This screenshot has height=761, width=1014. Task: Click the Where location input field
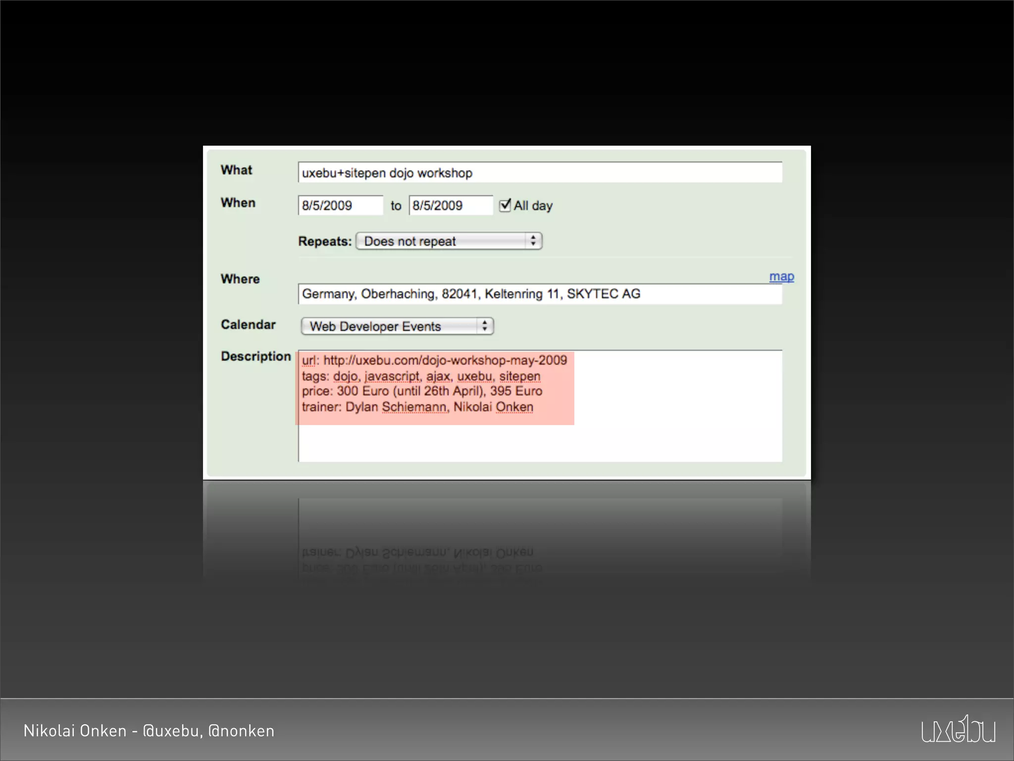click(x=540, y=294)
